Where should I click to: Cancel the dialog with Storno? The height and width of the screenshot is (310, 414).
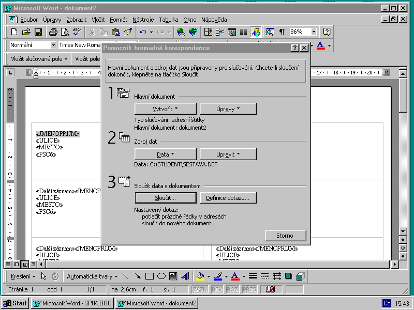286,236
